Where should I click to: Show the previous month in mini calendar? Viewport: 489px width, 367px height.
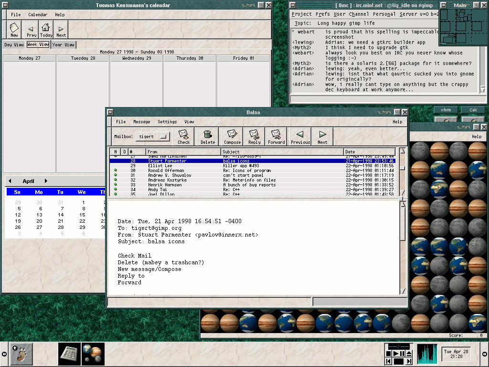pos(10,181)
